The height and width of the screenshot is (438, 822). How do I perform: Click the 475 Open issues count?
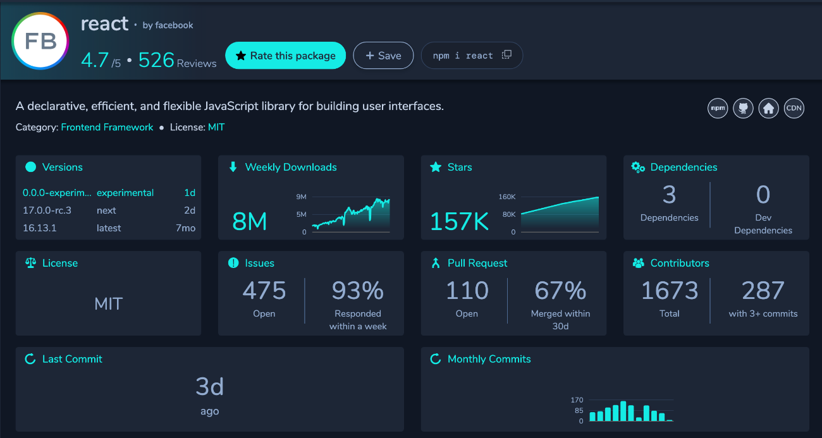(x=264, y=291)
